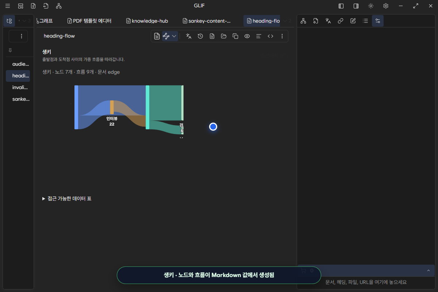Click the import arrow document icon in title bar
This screenshot has width=438, height=292.
coord(46,6)
